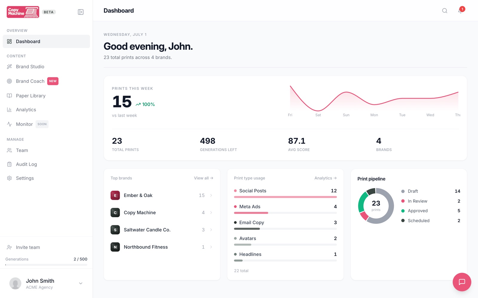Click the Email Copy usage bar
Screen dimensions: 478x298
point(285,229)
